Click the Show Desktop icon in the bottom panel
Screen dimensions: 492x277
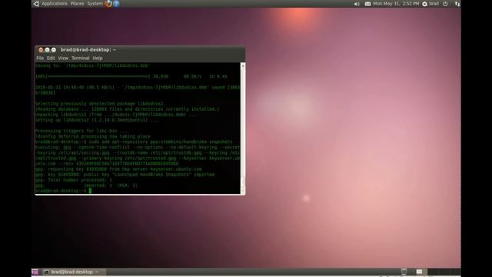click(35, 272)
